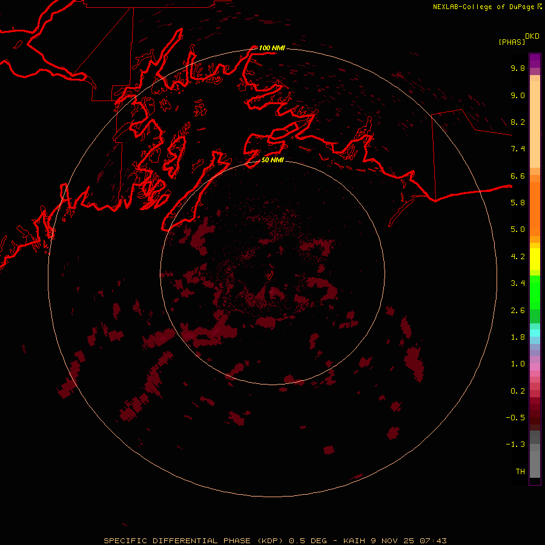Click the [PHAS] legend heading
Screen dimensions: 545x545
click(512, 42)
